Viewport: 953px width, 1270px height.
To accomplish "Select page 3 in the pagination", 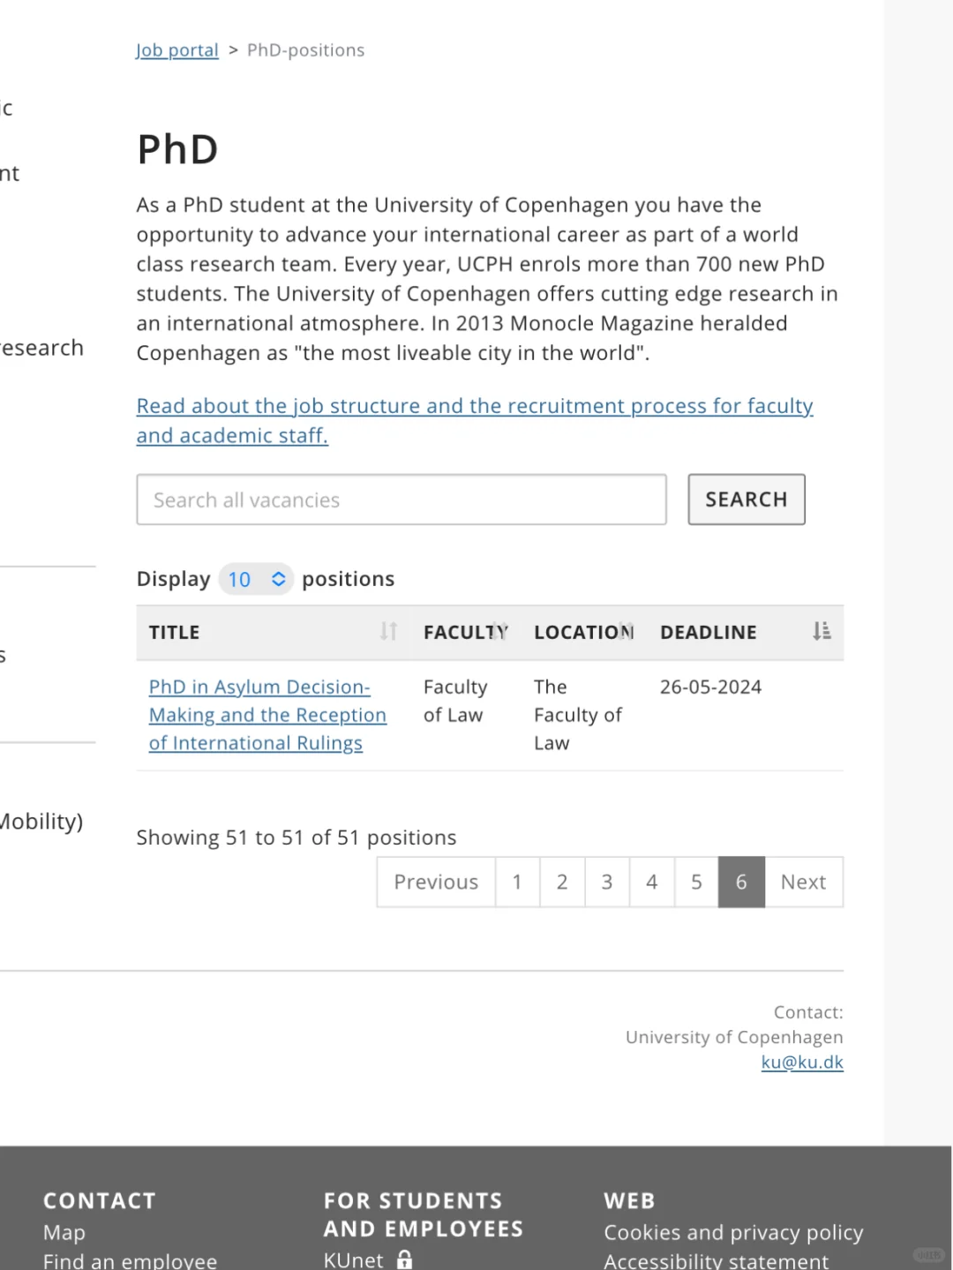I will (607, 882).
